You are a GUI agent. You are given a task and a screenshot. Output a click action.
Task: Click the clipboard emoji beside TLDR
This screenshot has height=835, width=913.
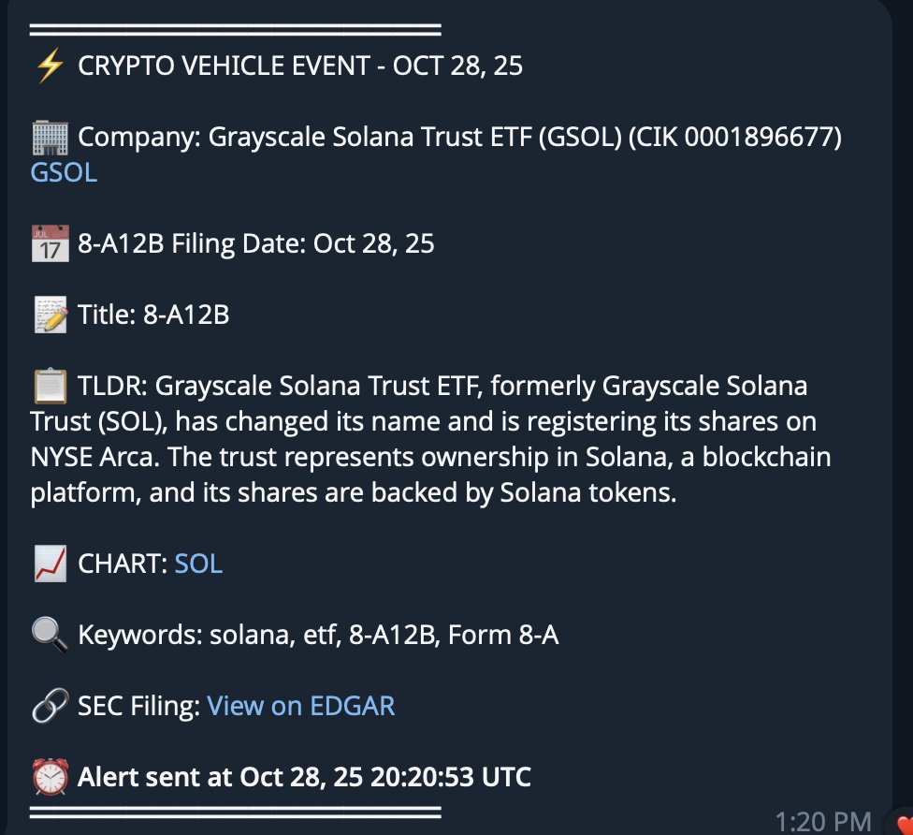(49, 387)
